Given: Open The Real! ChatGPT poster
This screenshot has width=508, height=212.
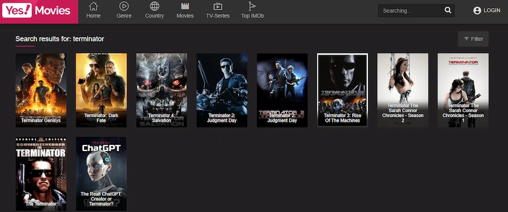Looking at the screenshot, I should [x=102, y=174].
